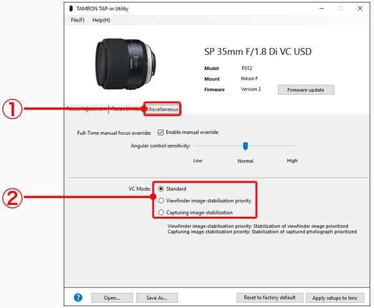374x308 pixels.
Task: Open the blue help question mark icon
Action: [x=78, y=297]
